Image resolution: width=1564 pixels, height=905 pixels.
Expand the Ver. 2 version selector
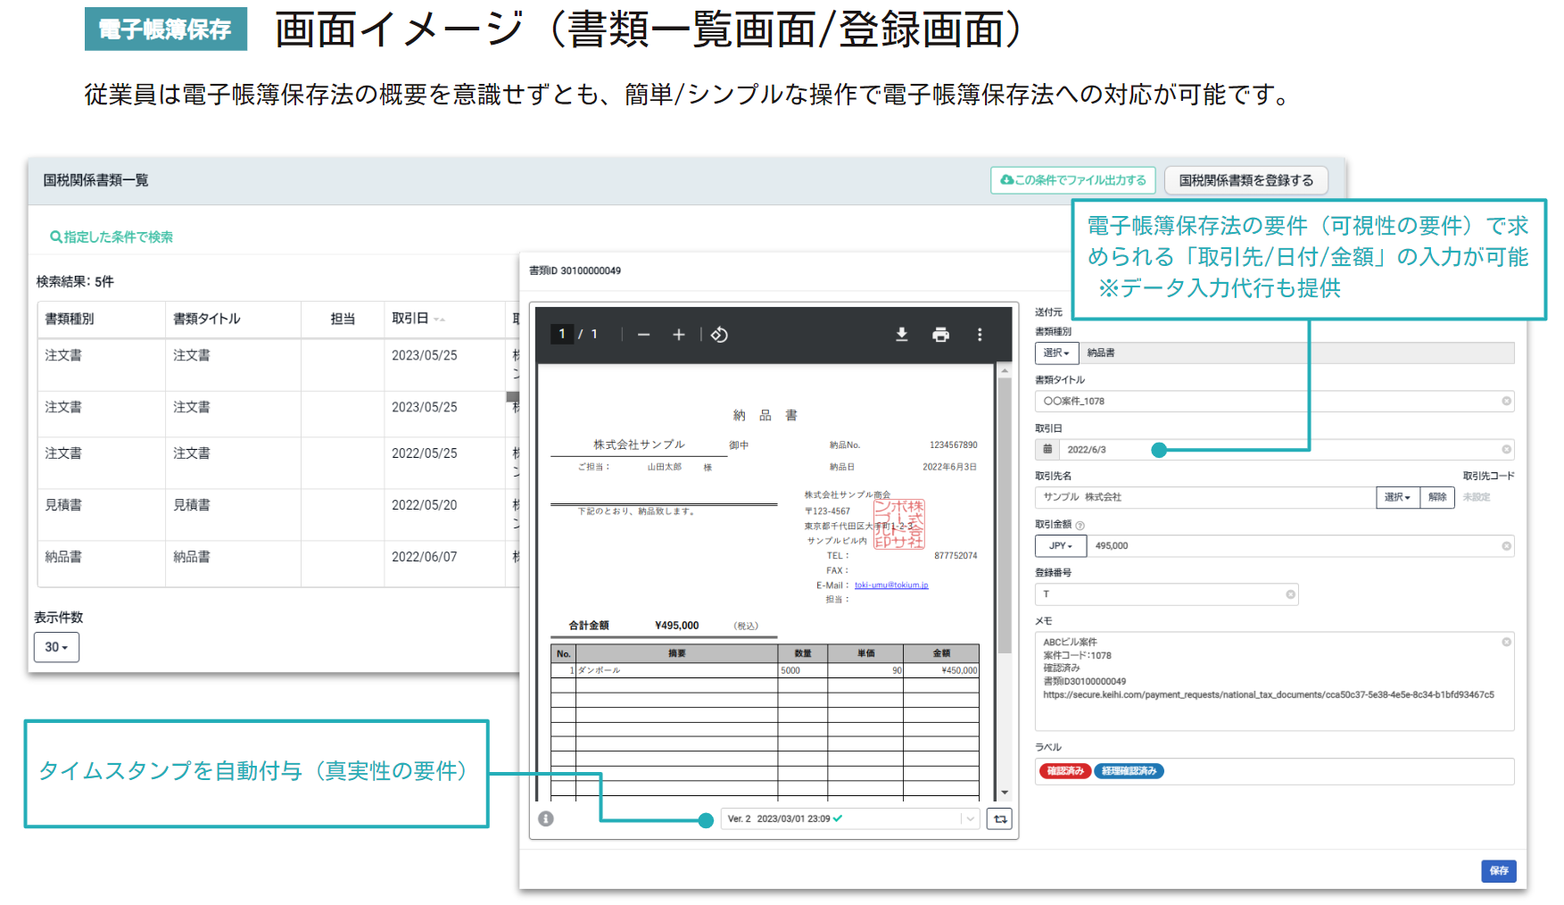coord(970,818)
